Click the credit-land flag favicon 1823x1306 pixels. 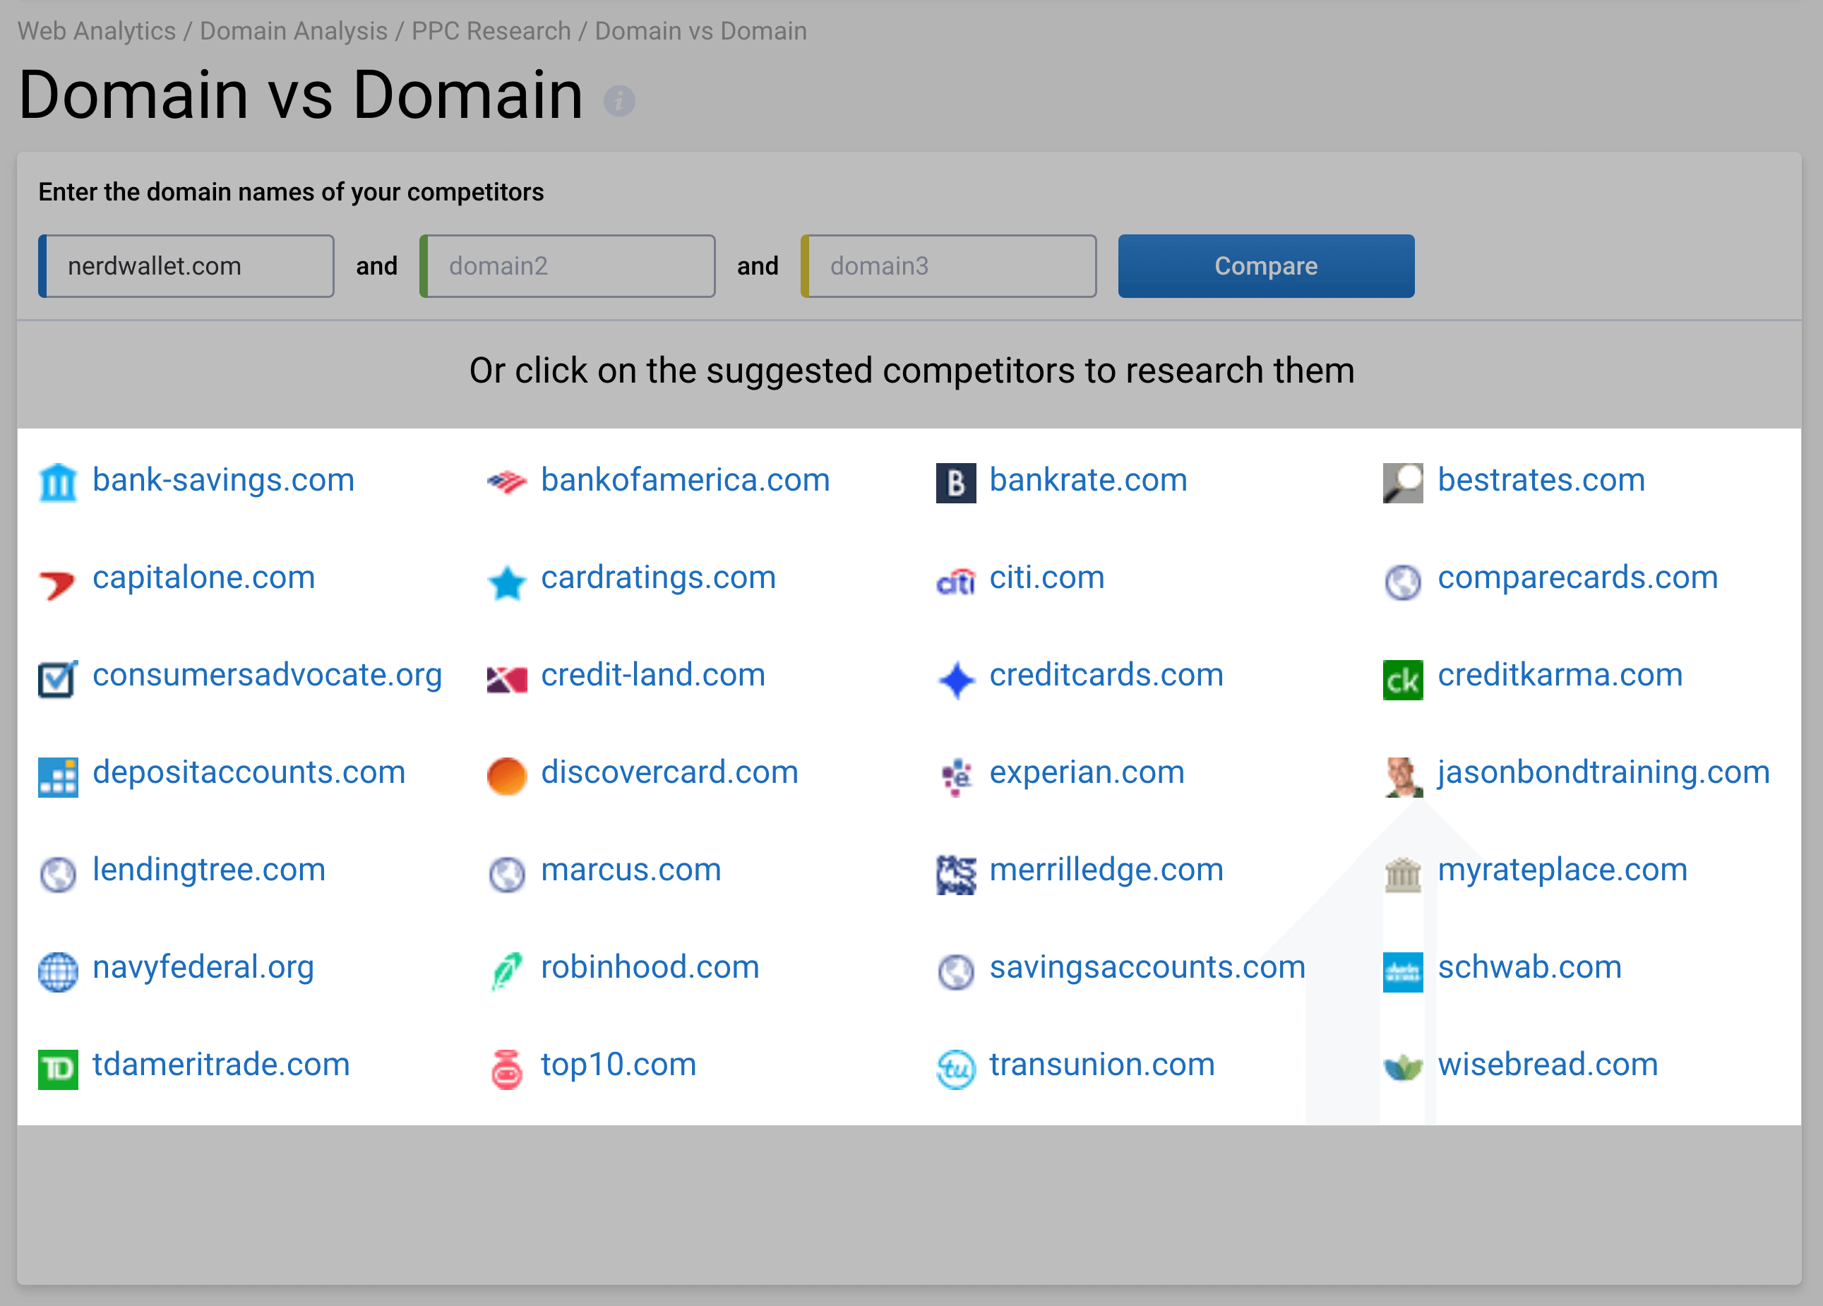(506, 678)
